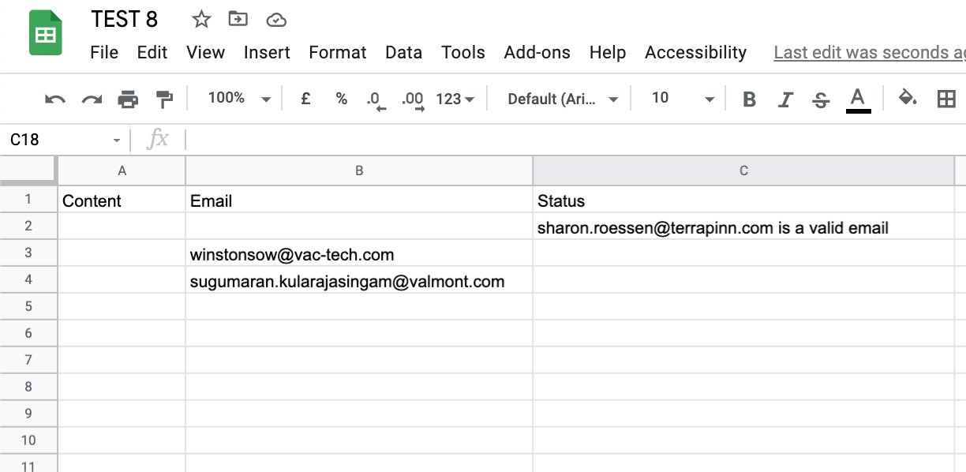
Task: Open version history via last edit link
Action: (x=869, y=52)
